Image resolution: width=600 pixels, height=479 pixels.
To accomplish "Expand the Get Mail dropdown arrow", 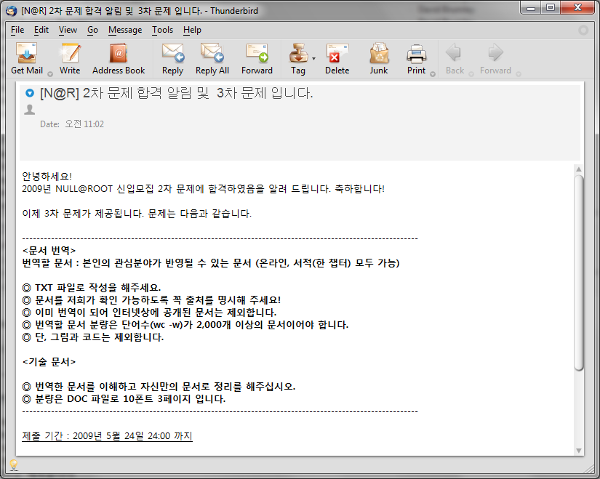I will [x=50, y=73].
